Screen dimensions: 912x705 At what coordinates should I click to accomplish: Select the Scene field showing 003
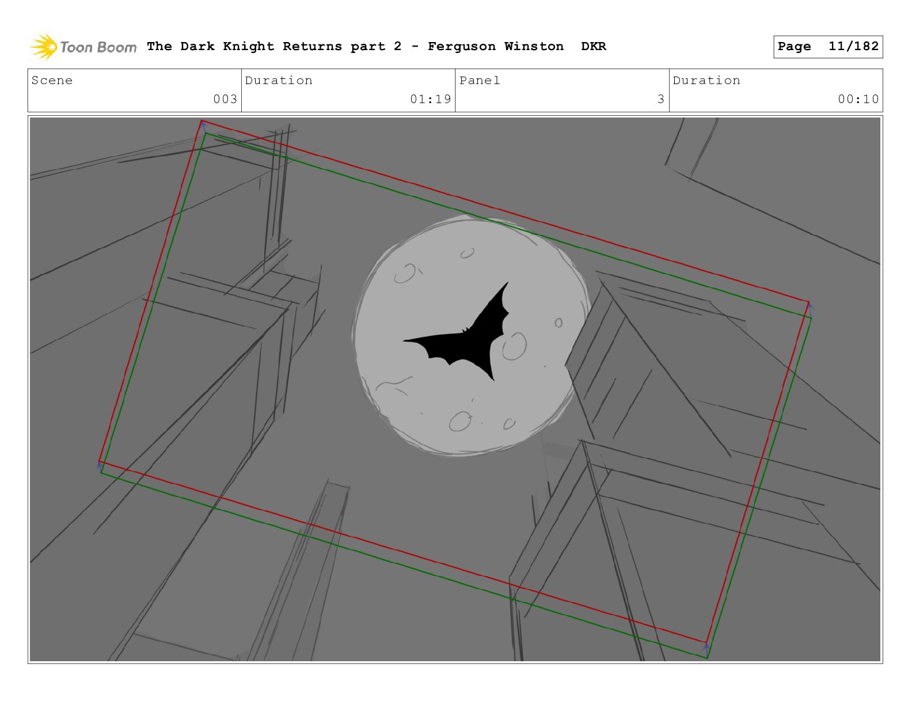135,90
